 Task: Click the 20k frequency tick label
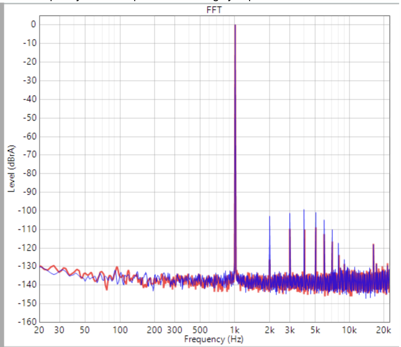click(x=383, y=330)
